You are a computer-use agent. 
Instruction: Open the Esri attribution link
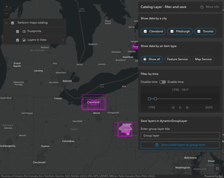coord(221,176)
